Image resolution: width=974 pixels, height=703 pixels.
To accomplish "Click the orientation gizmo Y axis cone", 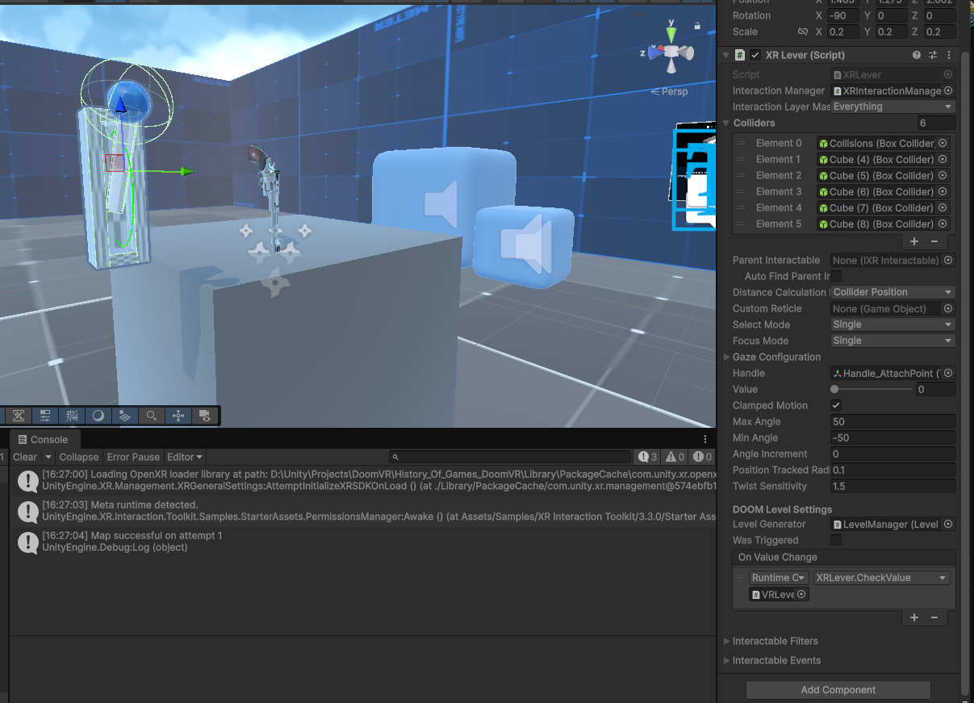I will point(671,33).
